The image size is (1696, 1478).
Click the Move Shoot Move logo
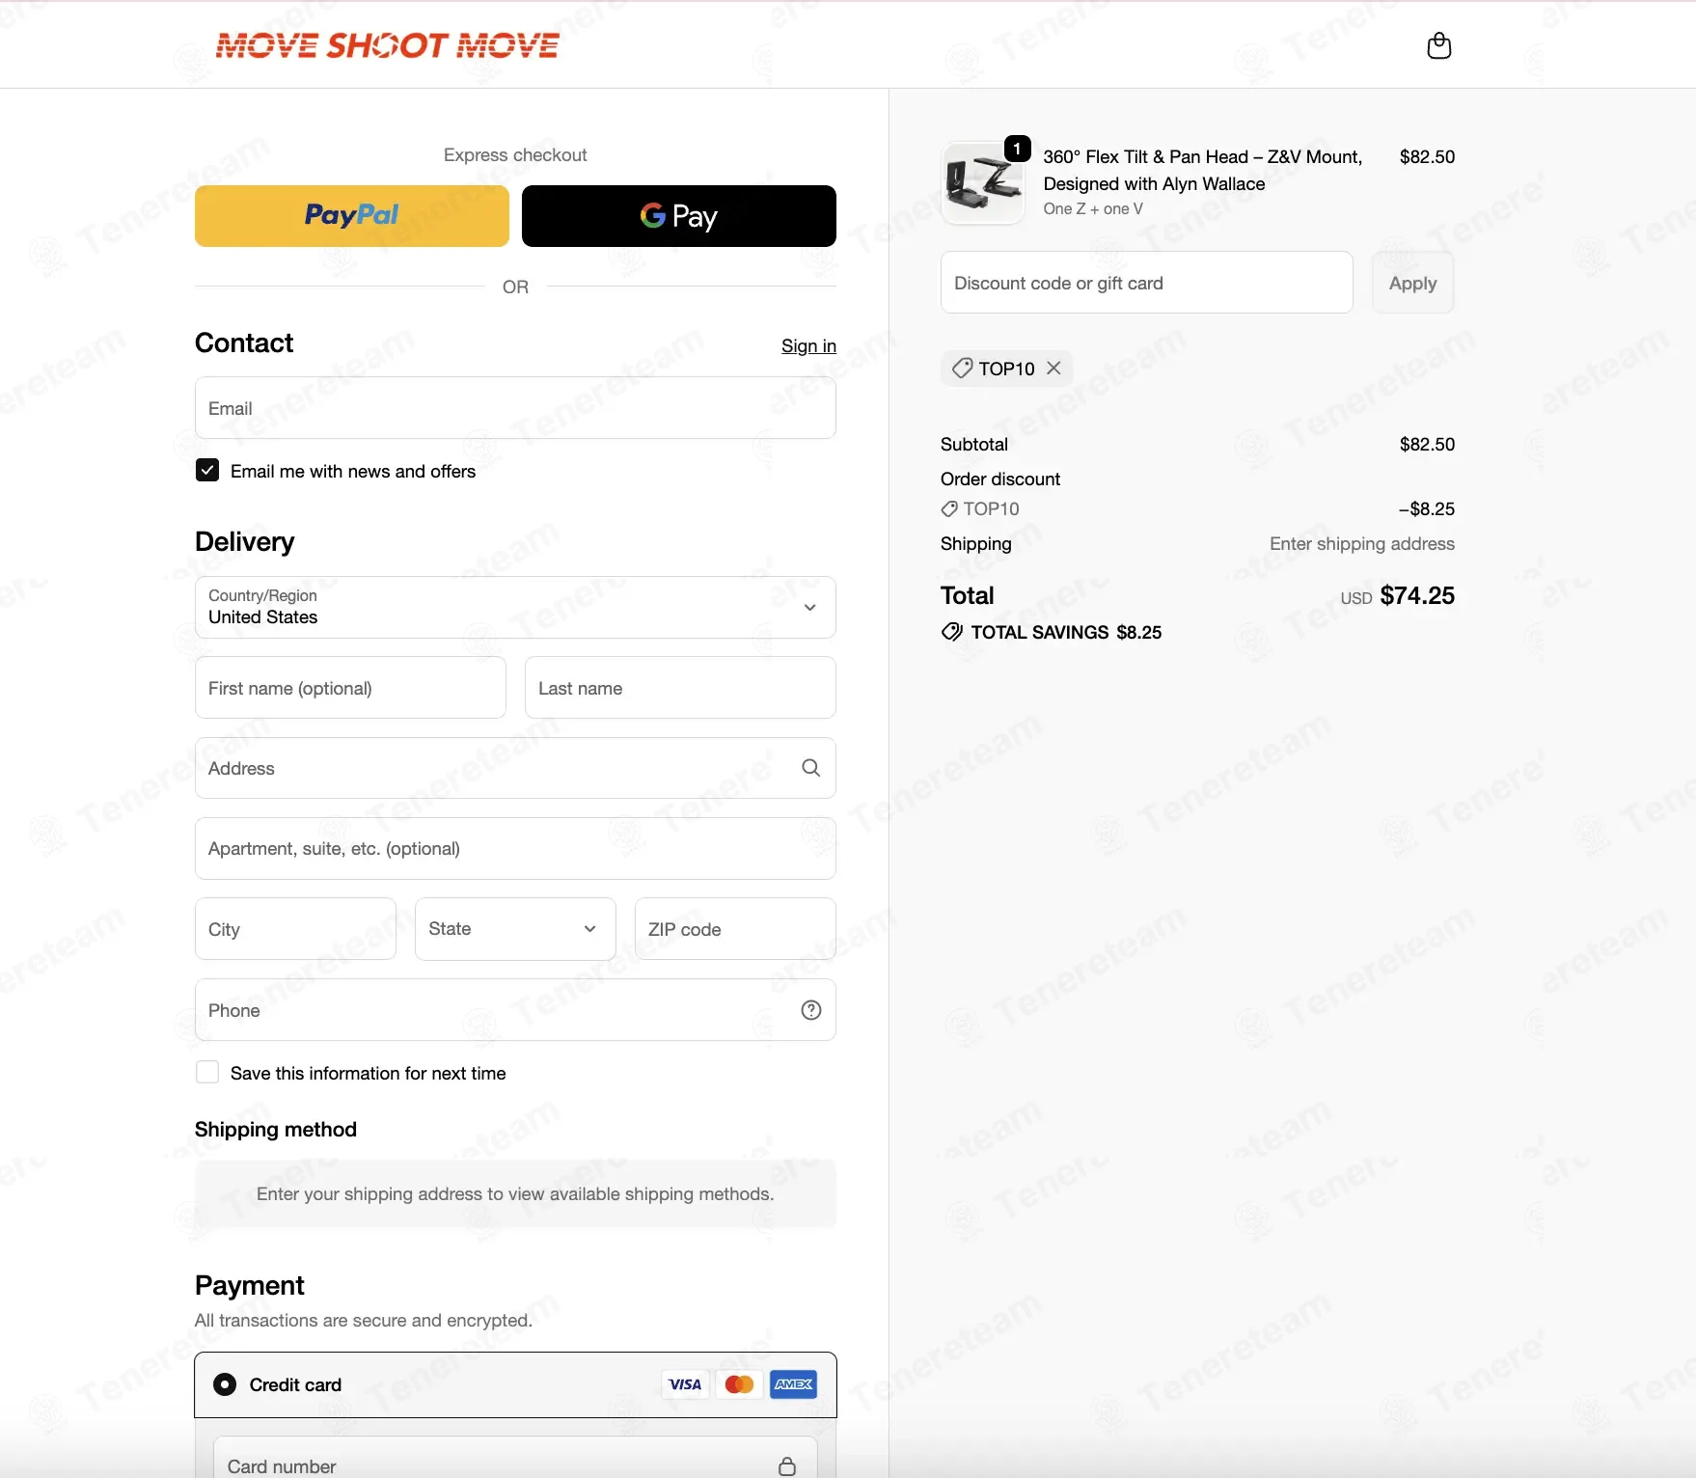click(388, 45)
